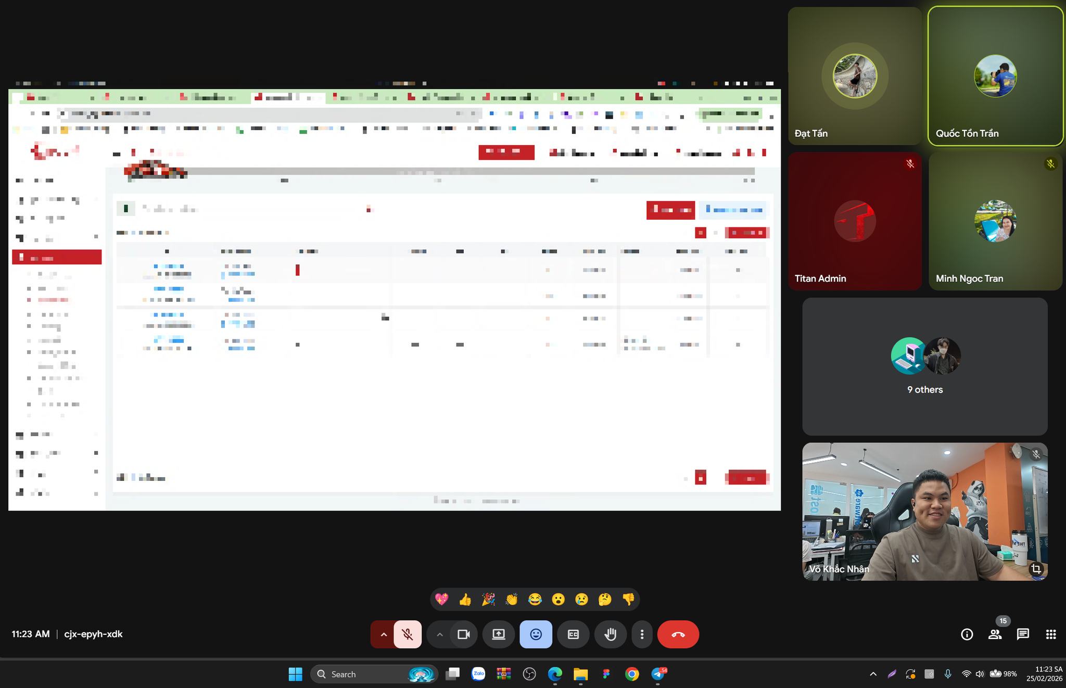This screenshot has width=1066, height=688.
Task: Raise your hand
Action: [610, 634]
